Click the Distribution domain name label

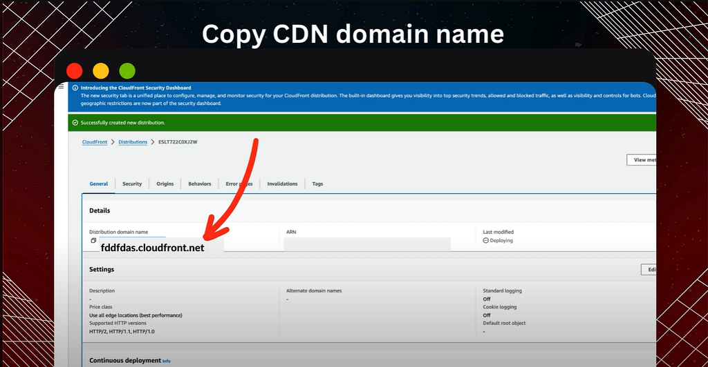[x=119, y=232]
